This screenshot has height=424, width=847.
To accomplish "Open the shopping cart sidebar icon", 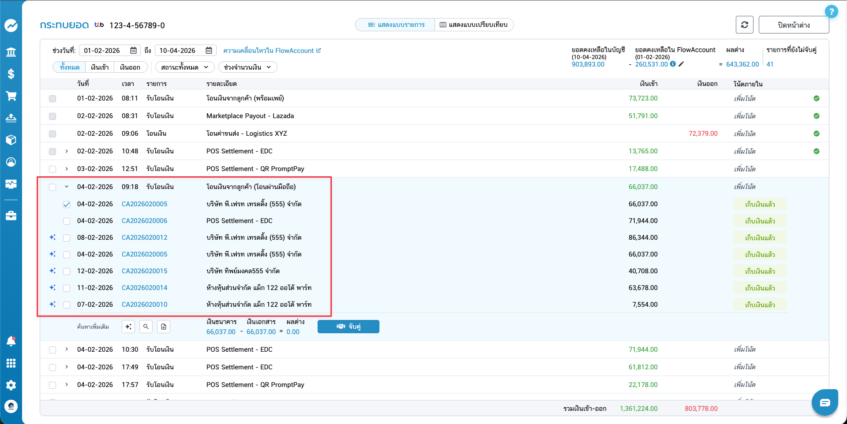I will click(11, 96).
